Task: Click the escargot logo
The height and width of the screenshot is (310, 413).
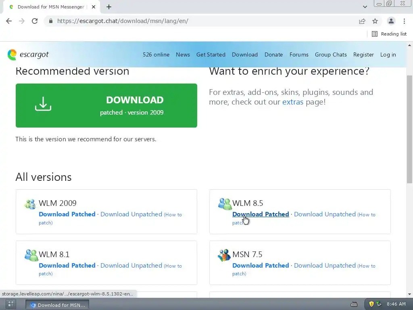Action: coord(28,54)
